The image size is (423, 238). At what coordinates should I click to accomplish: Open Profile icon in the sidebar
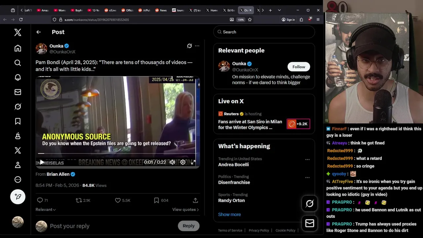tap(18, 165)
